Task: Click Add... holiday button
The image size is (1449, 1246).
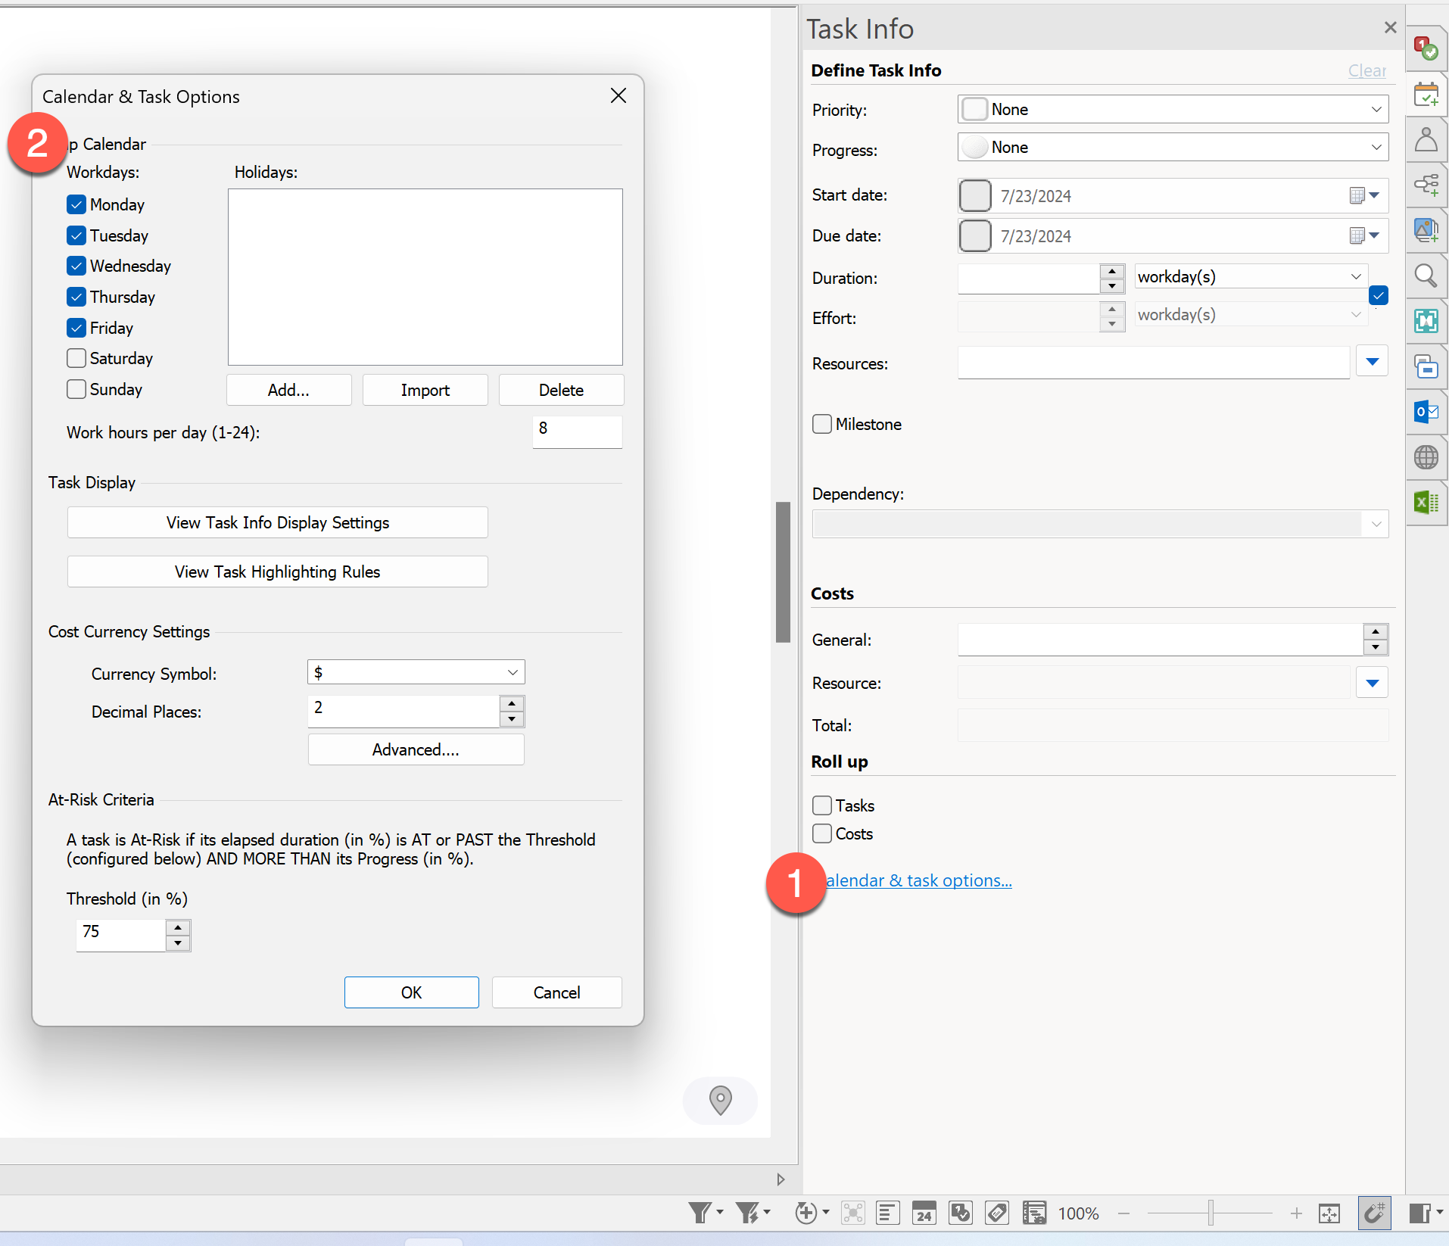Action: tap(288, 390)
